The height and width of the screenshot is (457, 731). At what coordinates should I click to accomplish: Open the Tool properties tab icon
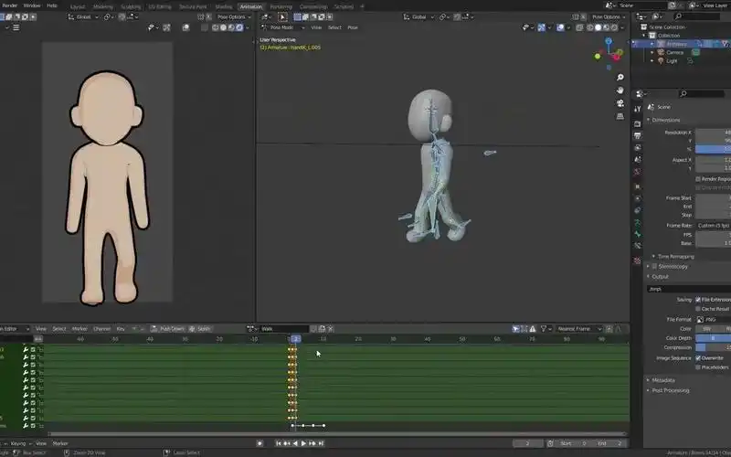pyautogui.click(x=637, y=109)
